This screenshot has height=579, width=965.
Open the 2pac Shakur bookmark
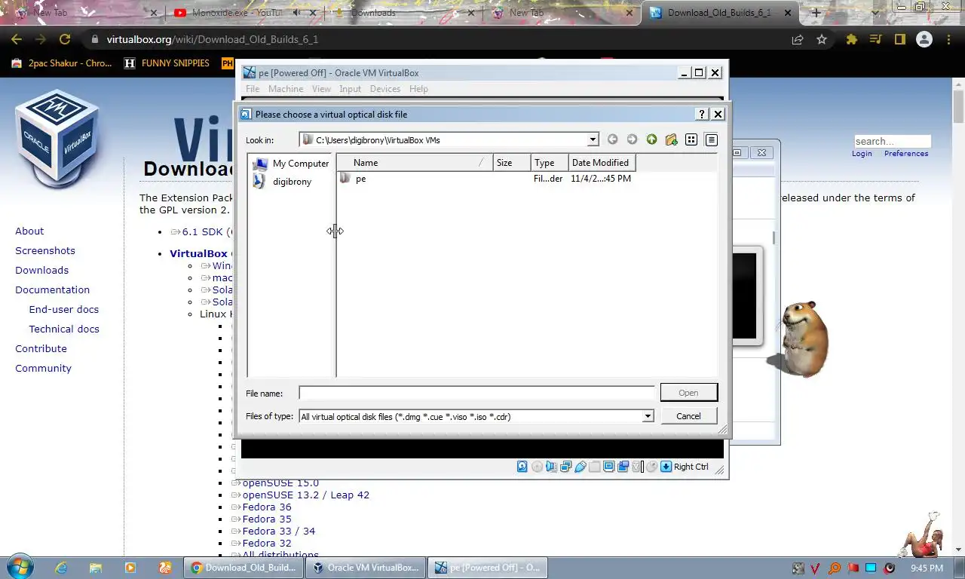click(x=62, y=63)
